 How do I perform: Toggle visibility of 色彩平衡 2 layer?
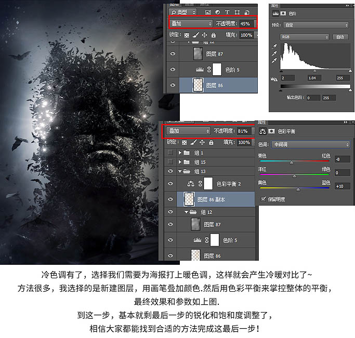point(170,184)
